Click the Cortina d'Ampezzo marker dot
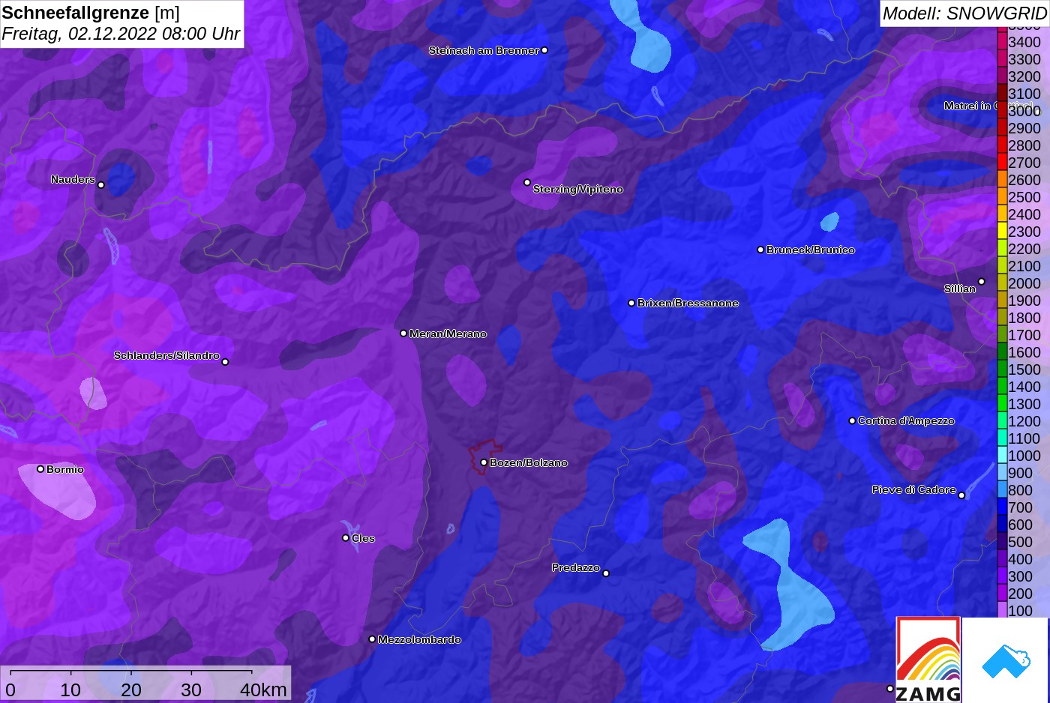Viewport: 1050px width, 703px height. click(x=852, y=420)
